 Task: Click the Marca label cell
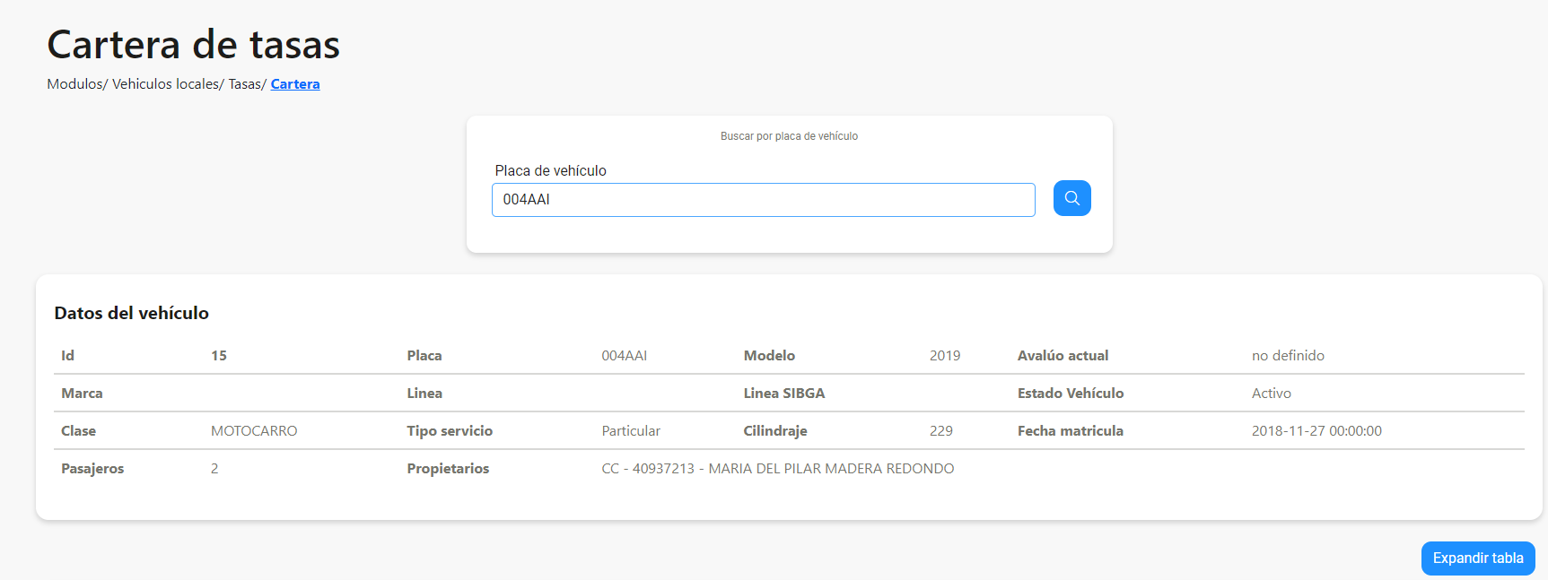click(x=82, y=394)
